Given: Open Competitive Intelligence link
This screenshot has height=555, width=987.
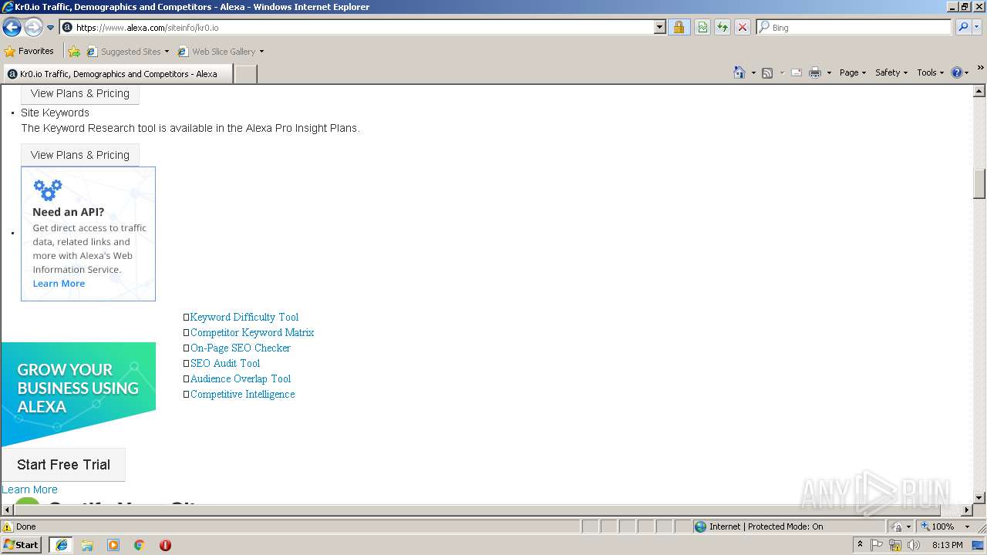Looking at the screenshot, I should pyautogui.click(x=243, y=394).
